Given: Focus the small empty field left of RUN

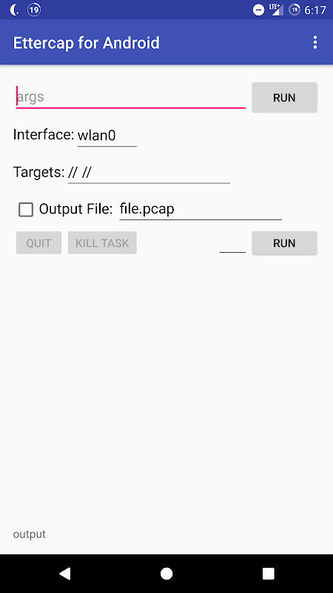Looking at the screenshot, I should tap(232, 244).
